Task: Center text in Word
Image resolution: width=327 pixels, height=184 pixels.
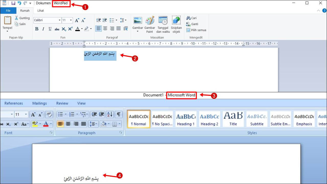Action: 68,124
